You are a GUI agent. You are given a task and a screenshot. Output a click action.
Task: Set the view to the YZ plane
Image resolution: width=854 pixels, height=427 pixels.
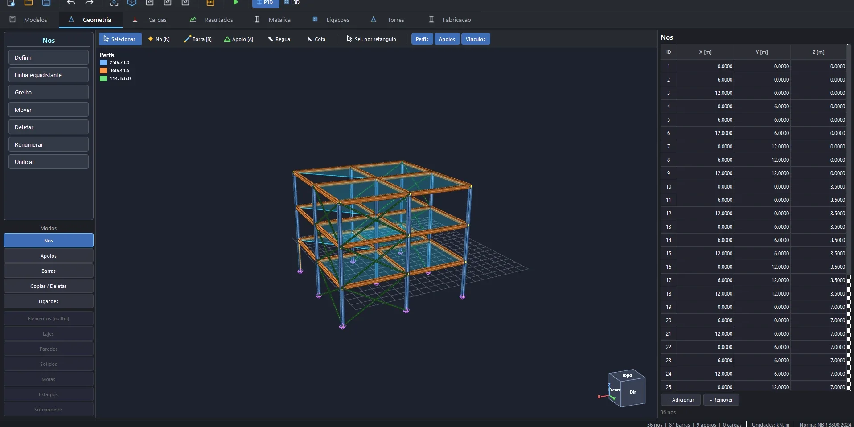[x=185, y=3]
